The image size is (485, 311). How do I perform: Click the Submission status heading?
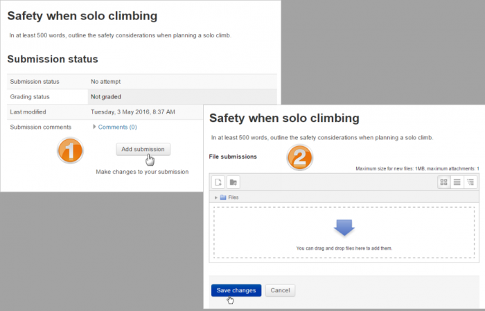coord(53,60)
